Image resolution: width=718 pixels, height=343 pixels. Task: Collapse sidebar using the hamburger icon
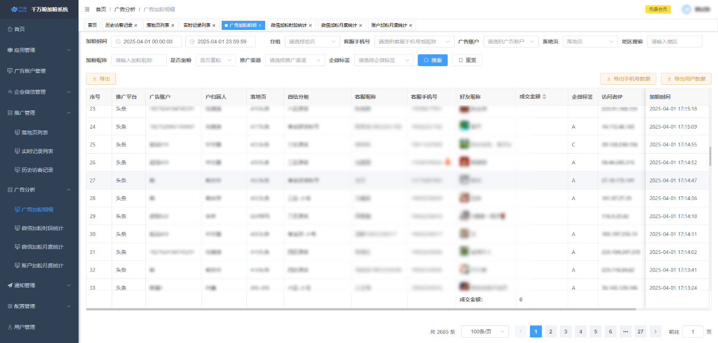[x=87, y=10]
